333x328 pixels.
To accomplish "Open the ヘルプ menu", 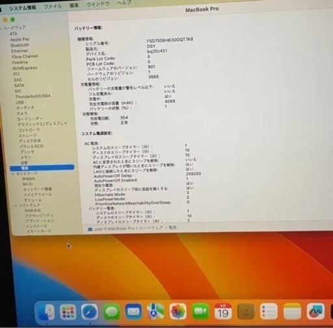I will click(124, 3).
